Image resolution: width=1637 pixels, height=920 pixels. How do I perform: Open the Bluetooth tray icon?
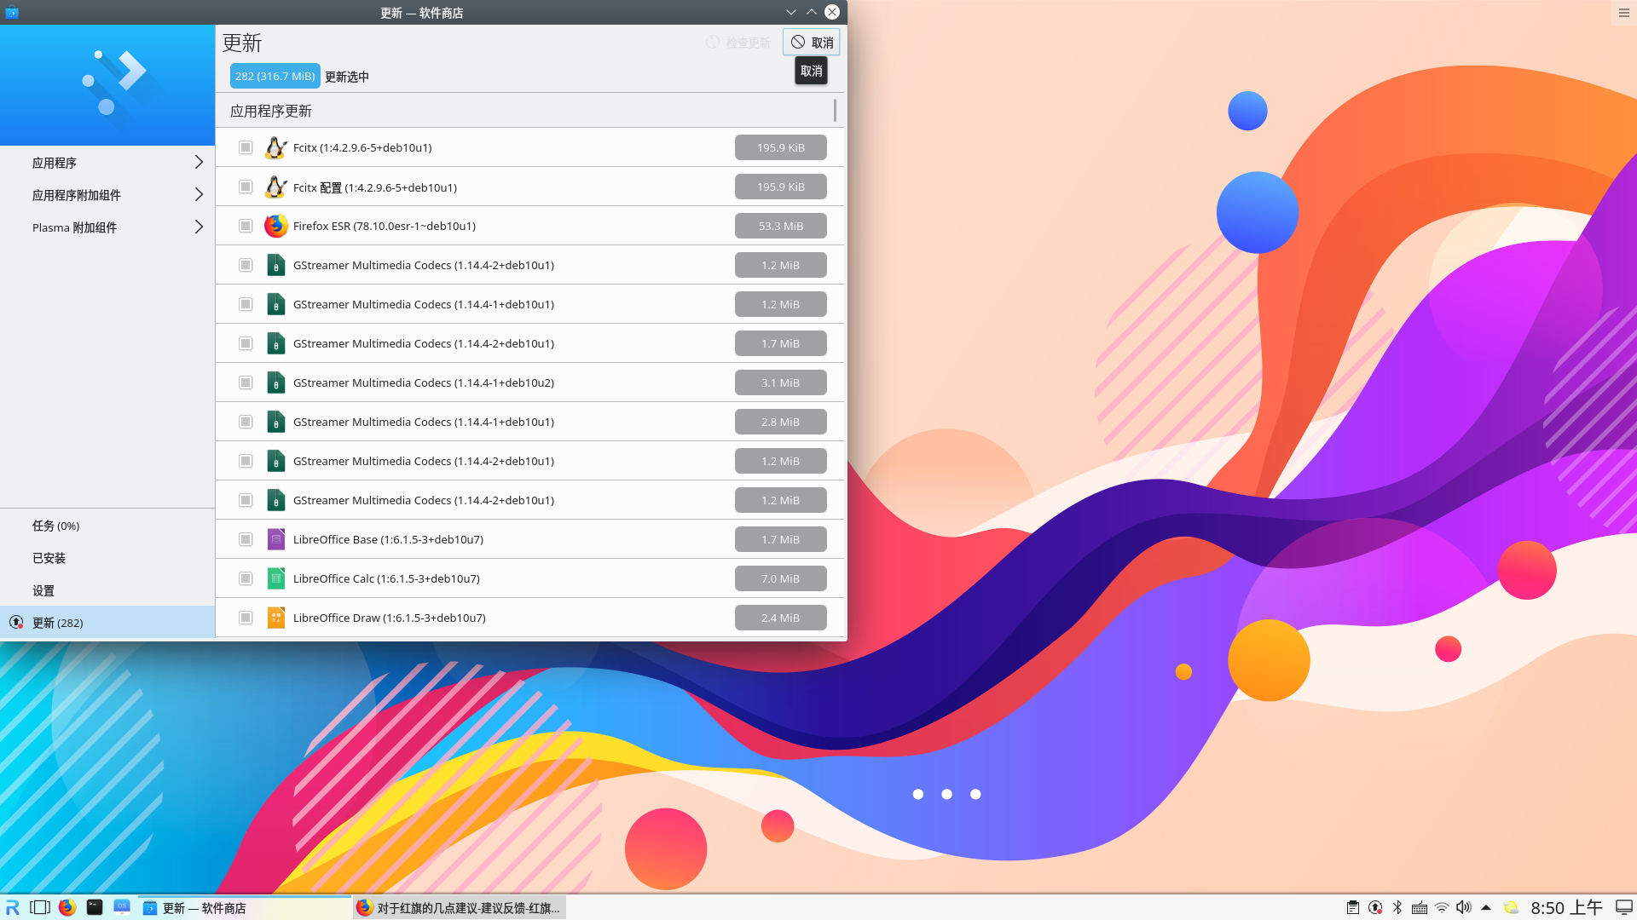coord(1397,907)
